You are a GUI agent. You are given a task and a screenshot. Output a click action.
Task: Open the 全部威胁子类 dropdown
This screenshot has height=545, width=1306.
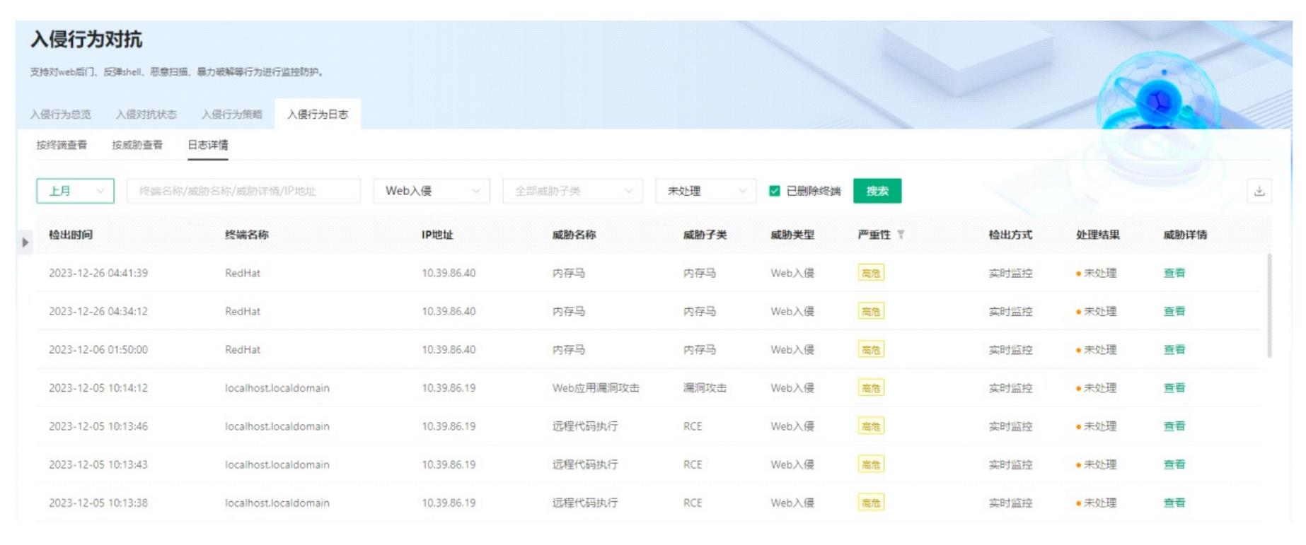point(572,191)
